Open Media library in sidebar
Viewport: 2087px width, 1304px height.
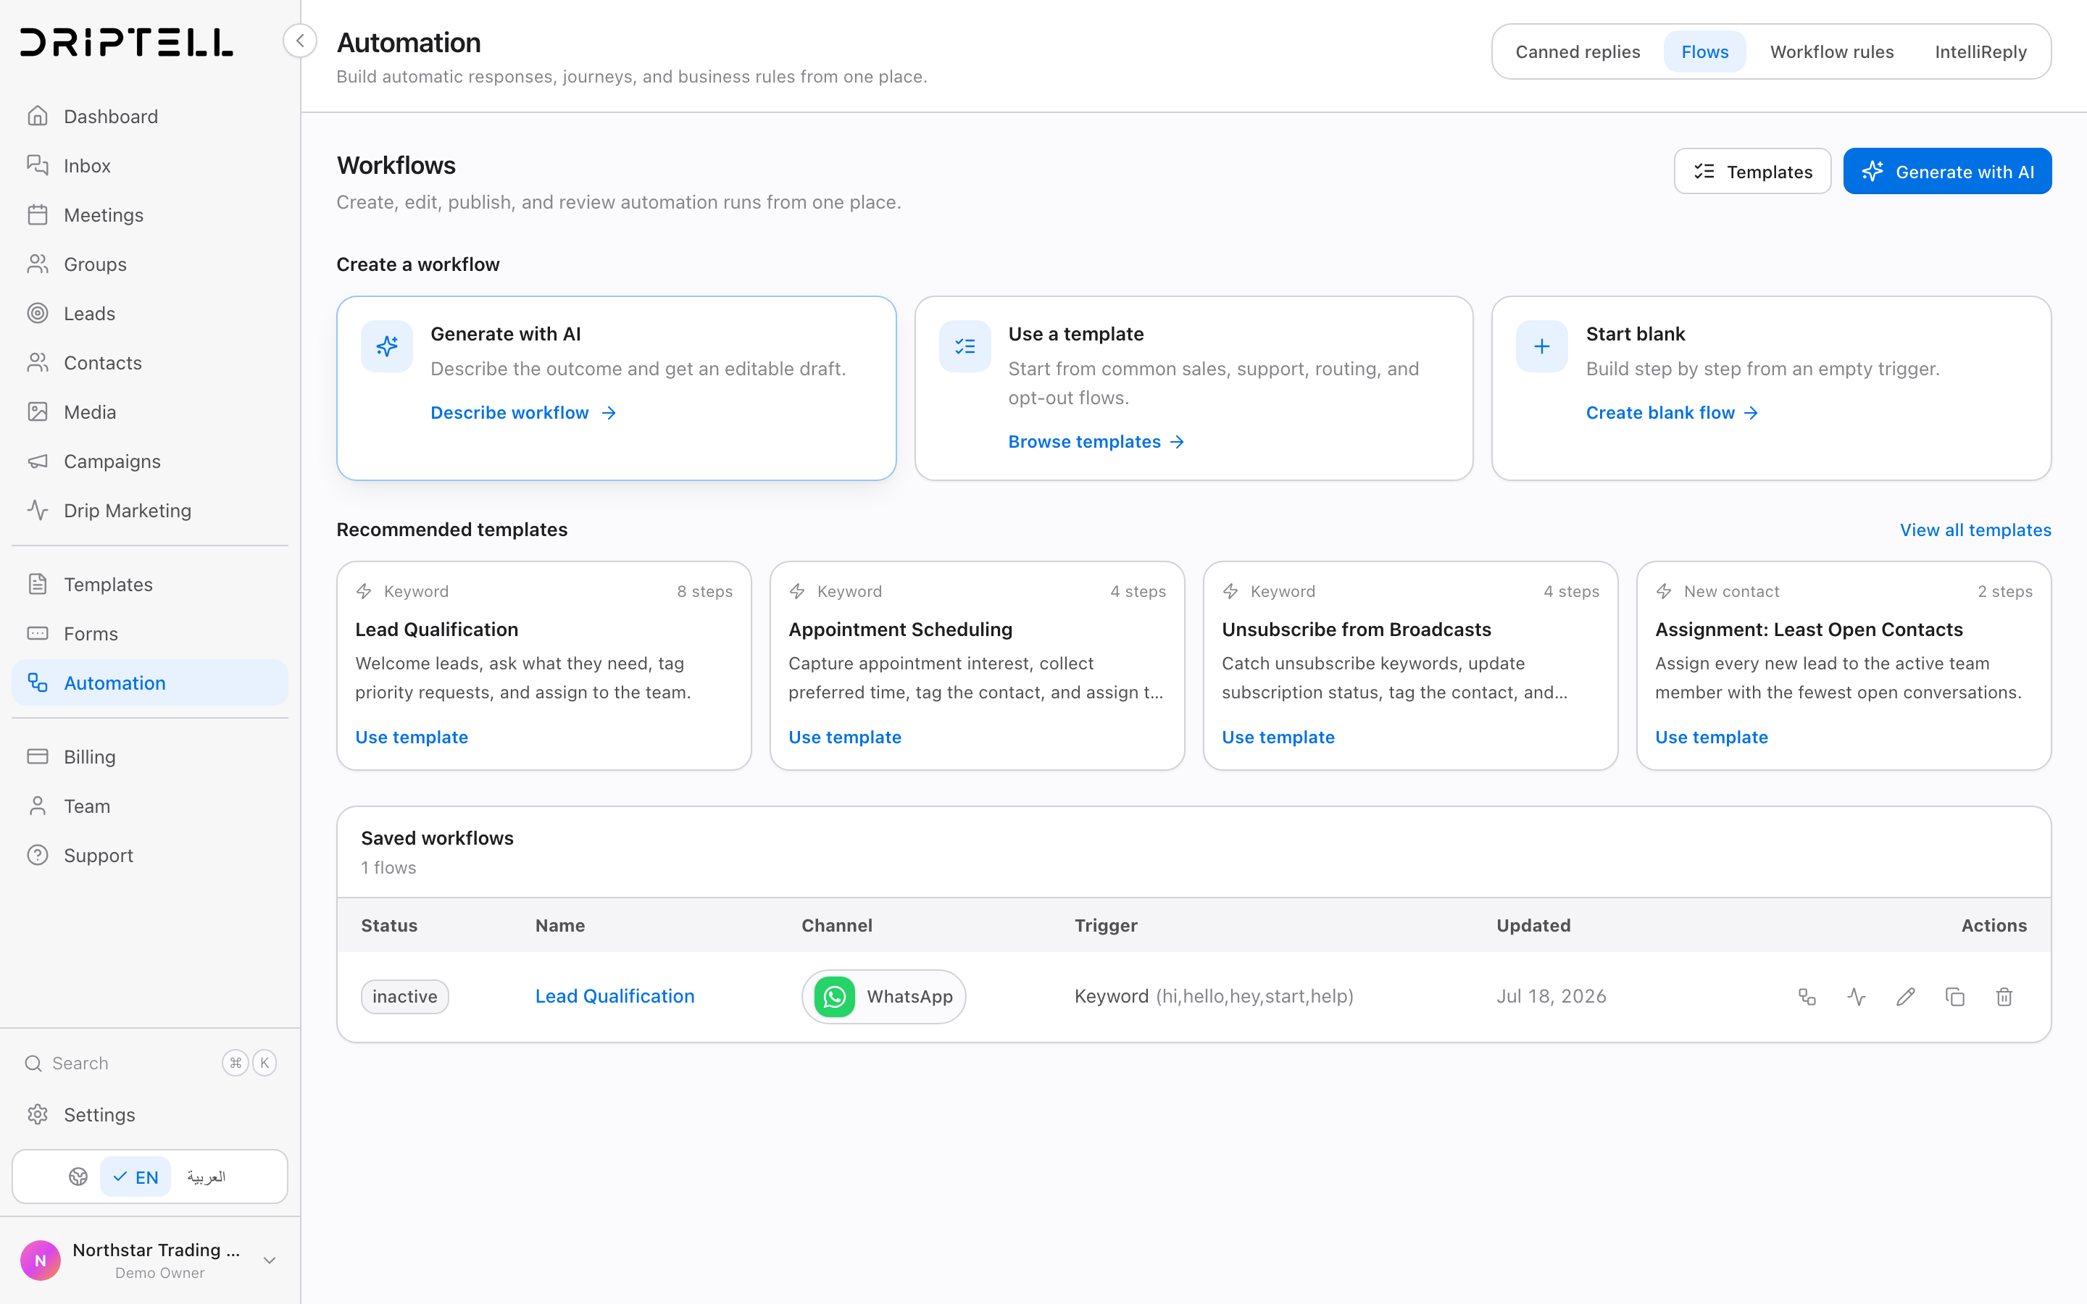150,412
